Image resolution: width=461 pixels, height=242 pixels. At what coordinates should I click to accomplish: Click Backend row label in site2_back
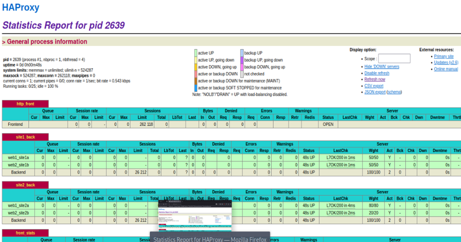[x=18, y=220]
